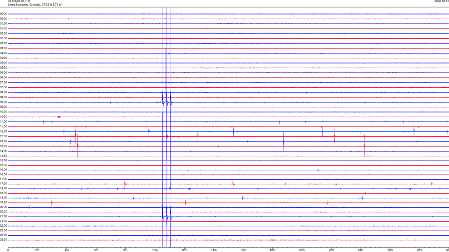Click the 12:30 row label

pos(4,136)
